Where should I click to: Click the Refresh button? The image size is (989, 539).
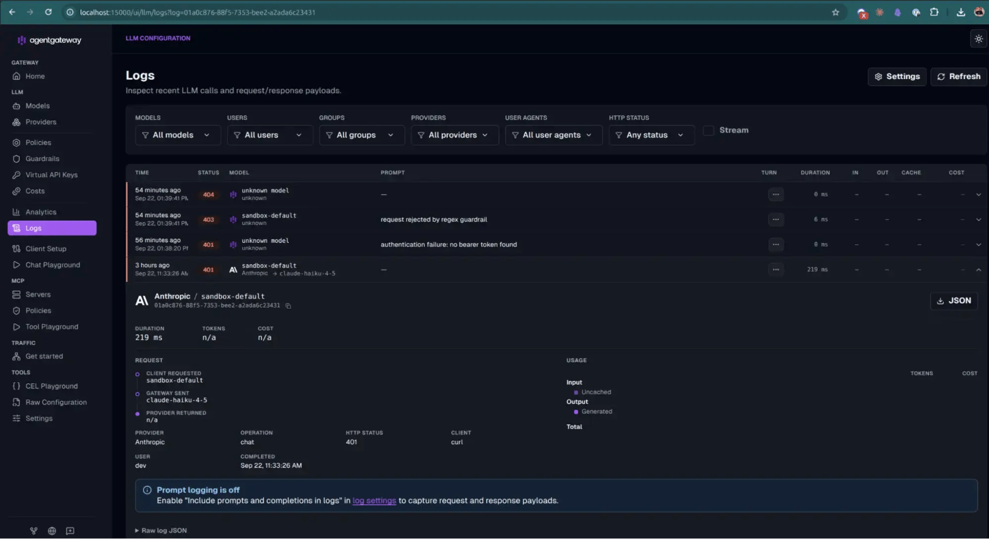[958, 77]
